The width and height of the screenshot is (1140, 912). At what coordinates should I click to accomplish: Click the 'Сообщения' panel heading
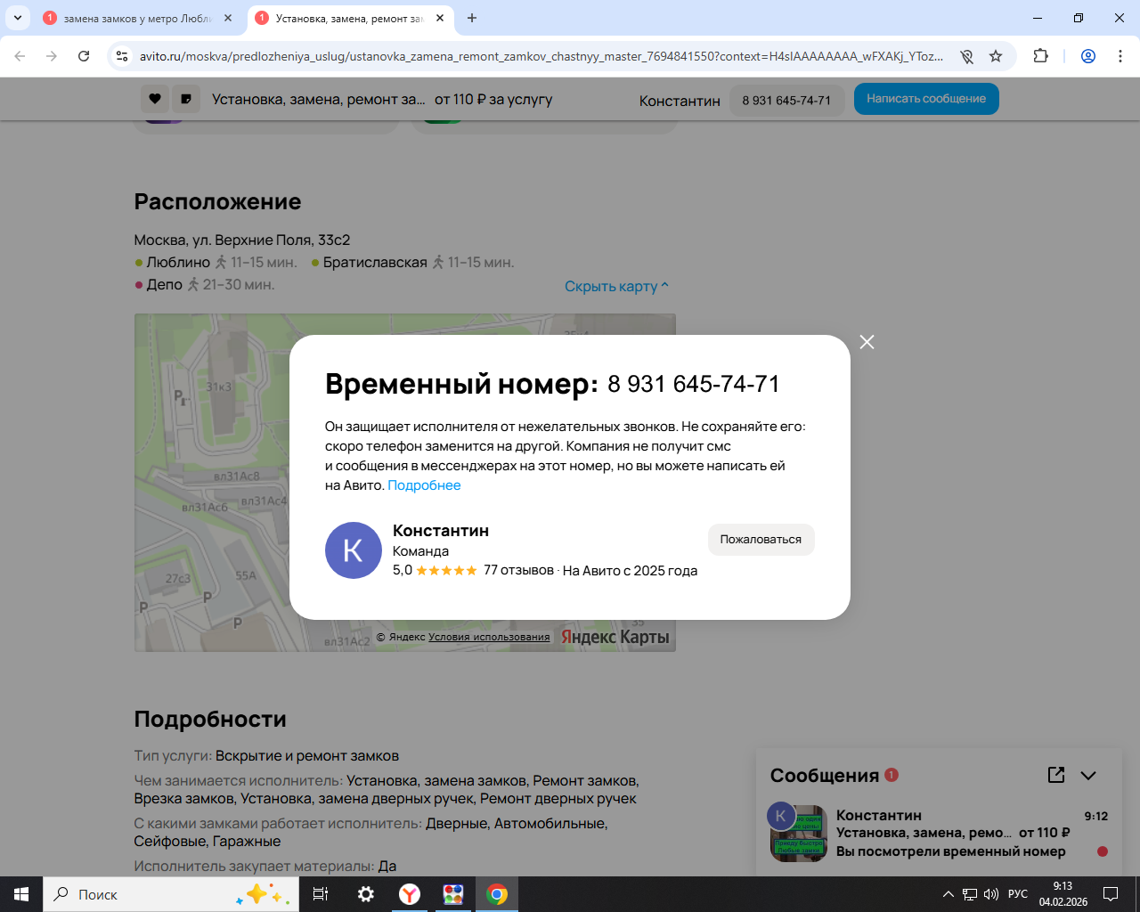[x=825, y=776]
